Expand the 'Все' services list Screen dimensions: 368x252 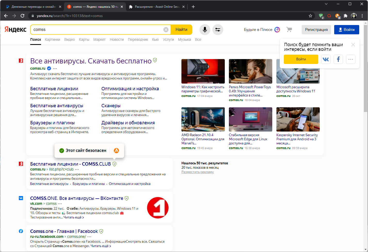[x=198, y=39]
